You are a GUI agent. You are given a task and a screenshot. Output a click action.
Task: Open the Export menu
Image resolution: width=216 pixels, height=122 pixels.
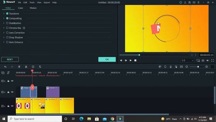[x=47, y=2]
